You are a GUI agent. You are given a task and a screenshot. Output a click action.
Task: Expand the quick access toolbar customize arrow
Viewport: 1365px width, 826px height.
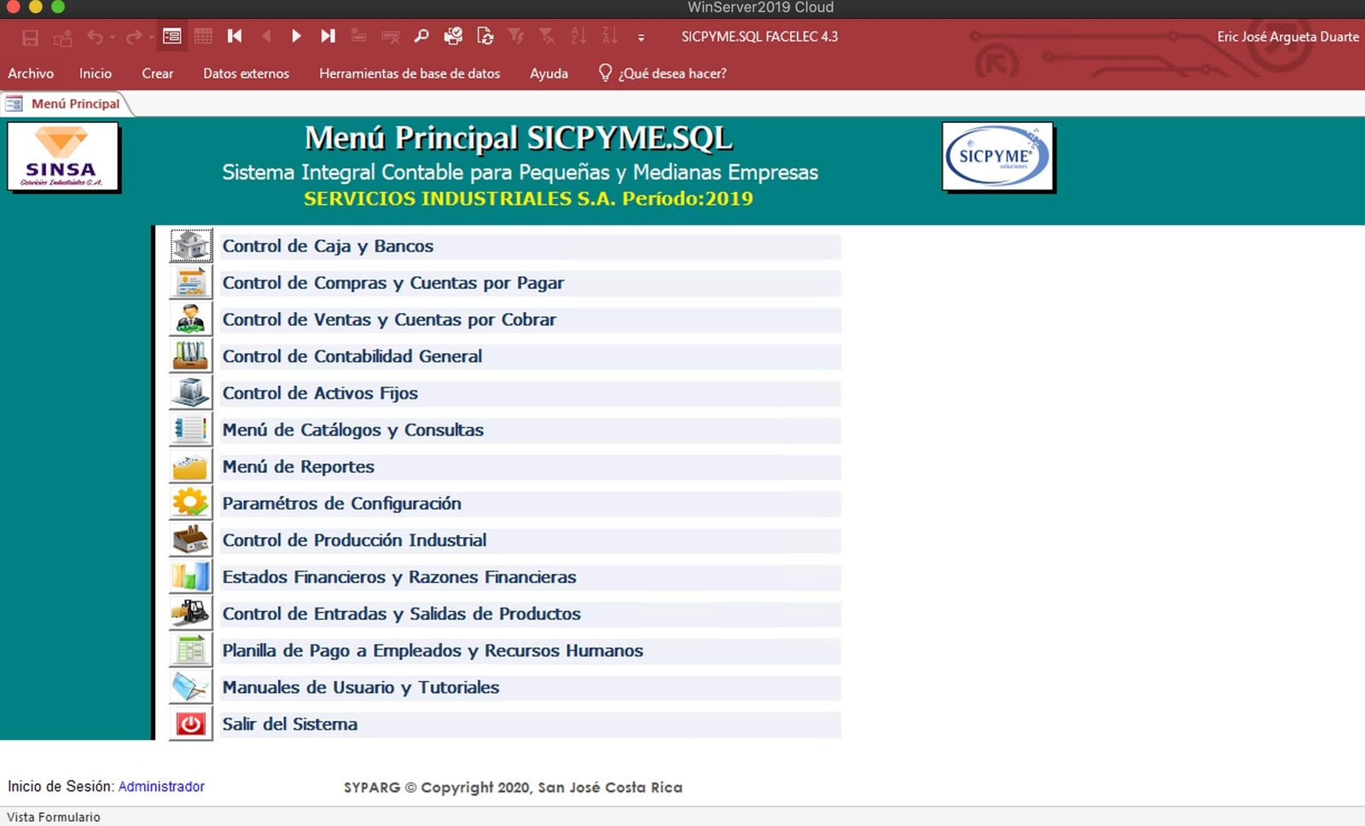pos(641,38)
